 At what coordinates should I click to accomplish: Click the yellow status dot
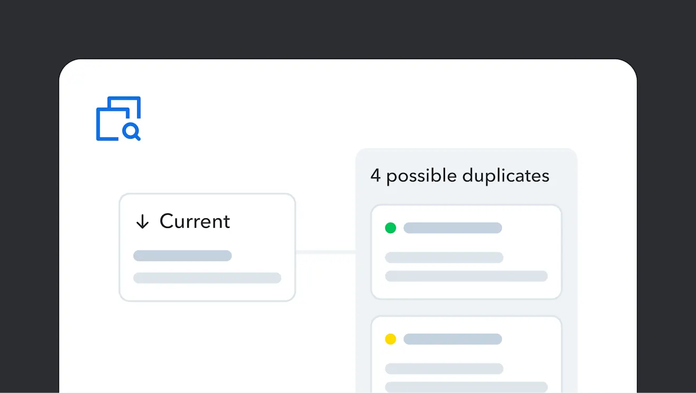(390, 339)
